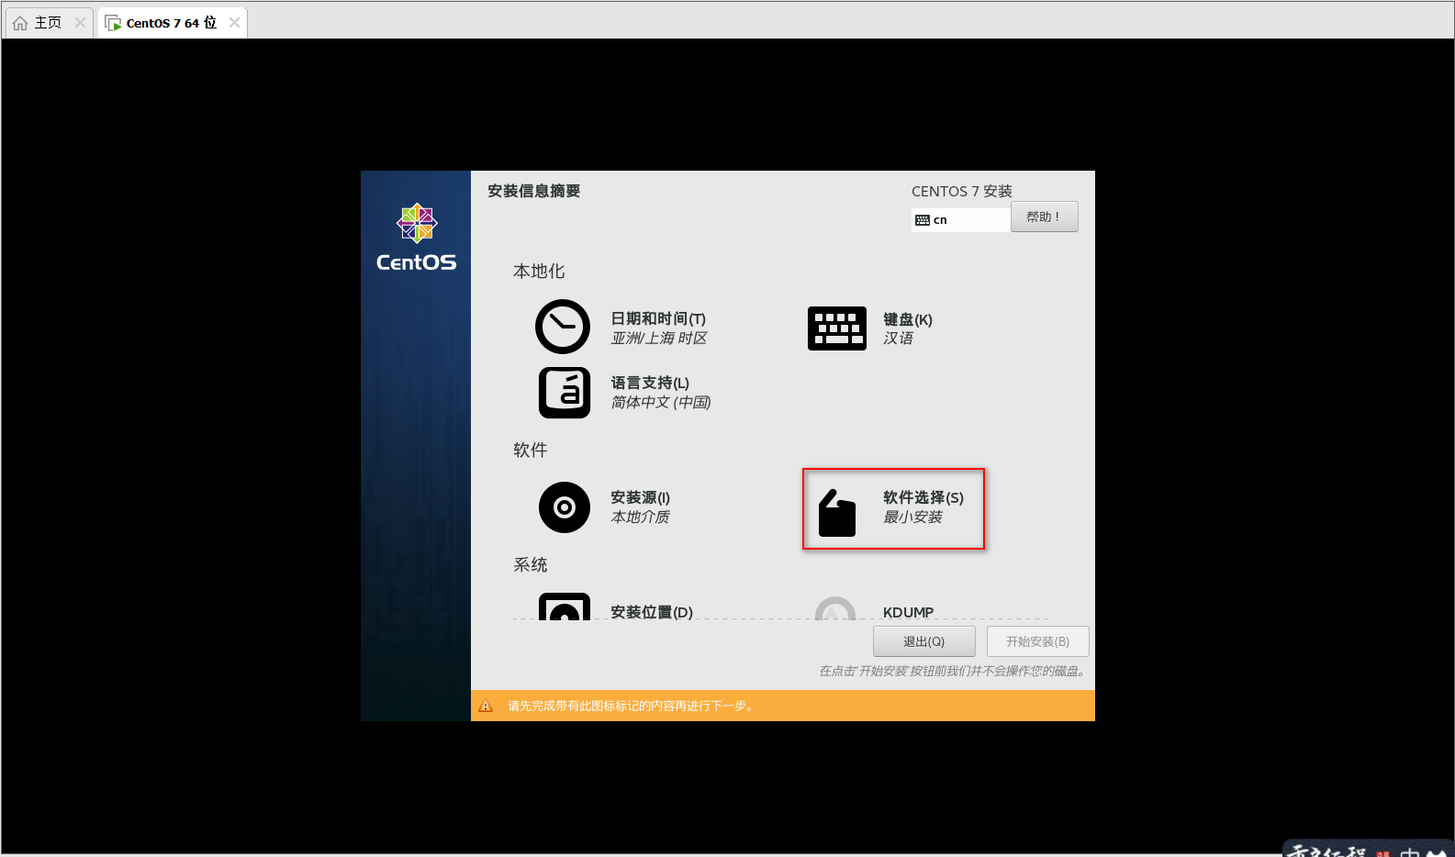Click the 帮助! help button
This screenshot has width=1455, height=857.
1045,217
